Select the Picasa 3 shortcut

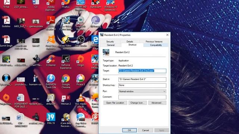[x=81, y=80]
